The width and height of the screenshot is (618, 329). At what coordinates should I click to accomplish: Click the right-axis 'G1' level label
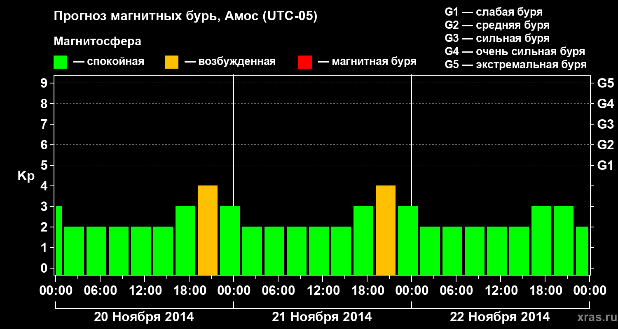(x=605, y=165)
